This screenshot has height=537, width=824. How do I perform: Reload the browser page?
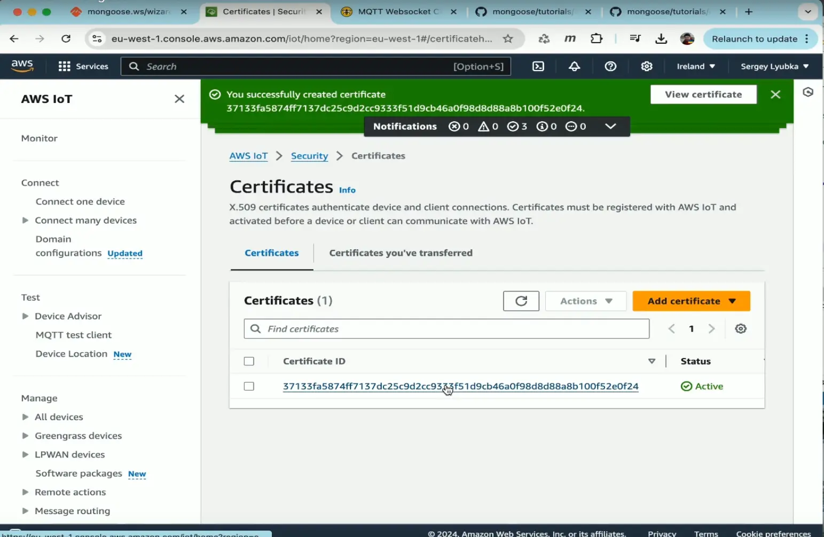pos(66,38)
